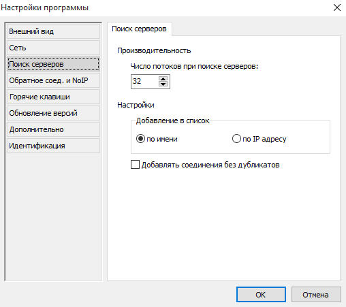Click the Добавление в список group label

172,120
